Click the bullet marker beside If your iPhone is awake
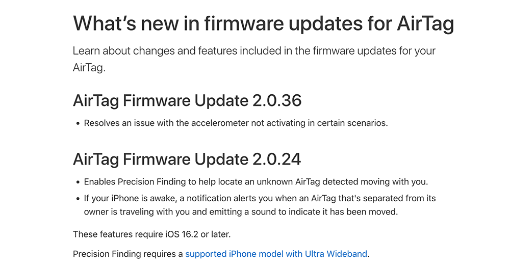The width and height of the screenshot is (510, 268). 78,199
